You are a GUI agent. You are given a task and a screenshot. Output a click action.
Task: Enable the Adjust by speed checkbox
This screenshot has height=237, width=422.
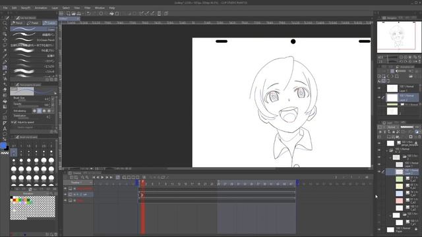(x=15, y=122)
